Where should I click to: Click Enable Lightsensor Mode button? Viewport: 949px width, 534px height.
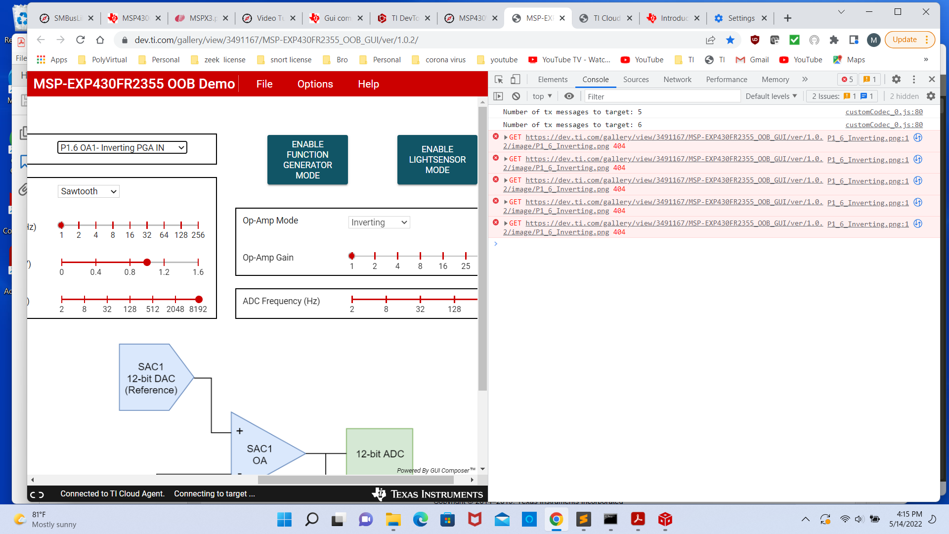(437, 160)
